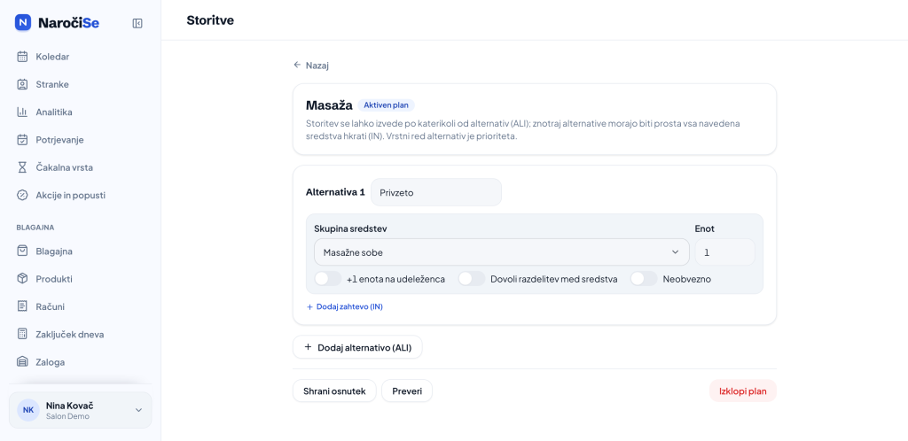Click the Potrjevanje calendar-check icon
This screenshot has height=441, width=908.
(22, 140)
